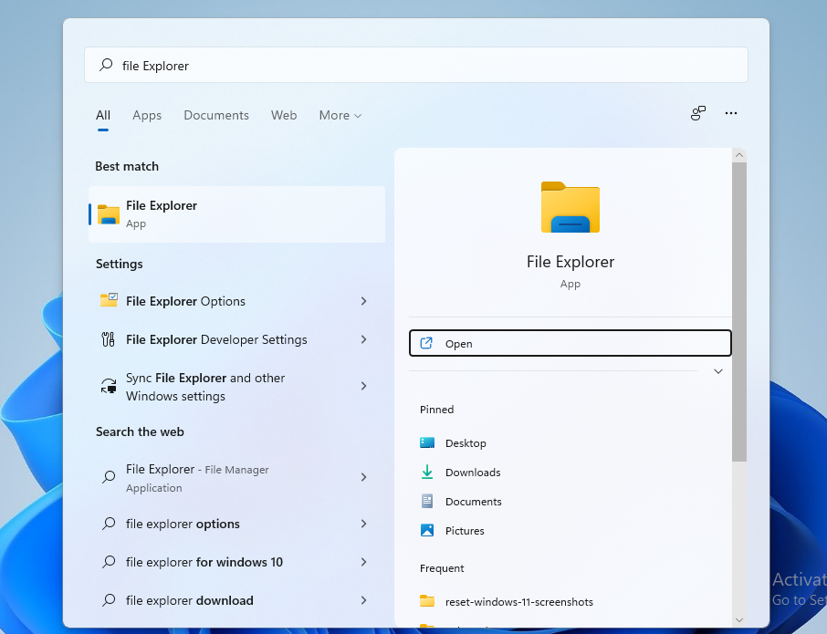Open pinned Desktop folder
The image size is (827, 634).
571,443
